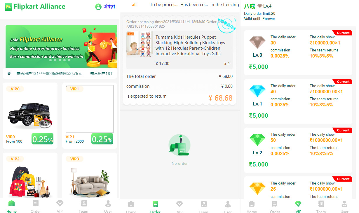
Task: Open the user profile avatar icon in header
Action: pyautogui.click(x=98, y=7)
